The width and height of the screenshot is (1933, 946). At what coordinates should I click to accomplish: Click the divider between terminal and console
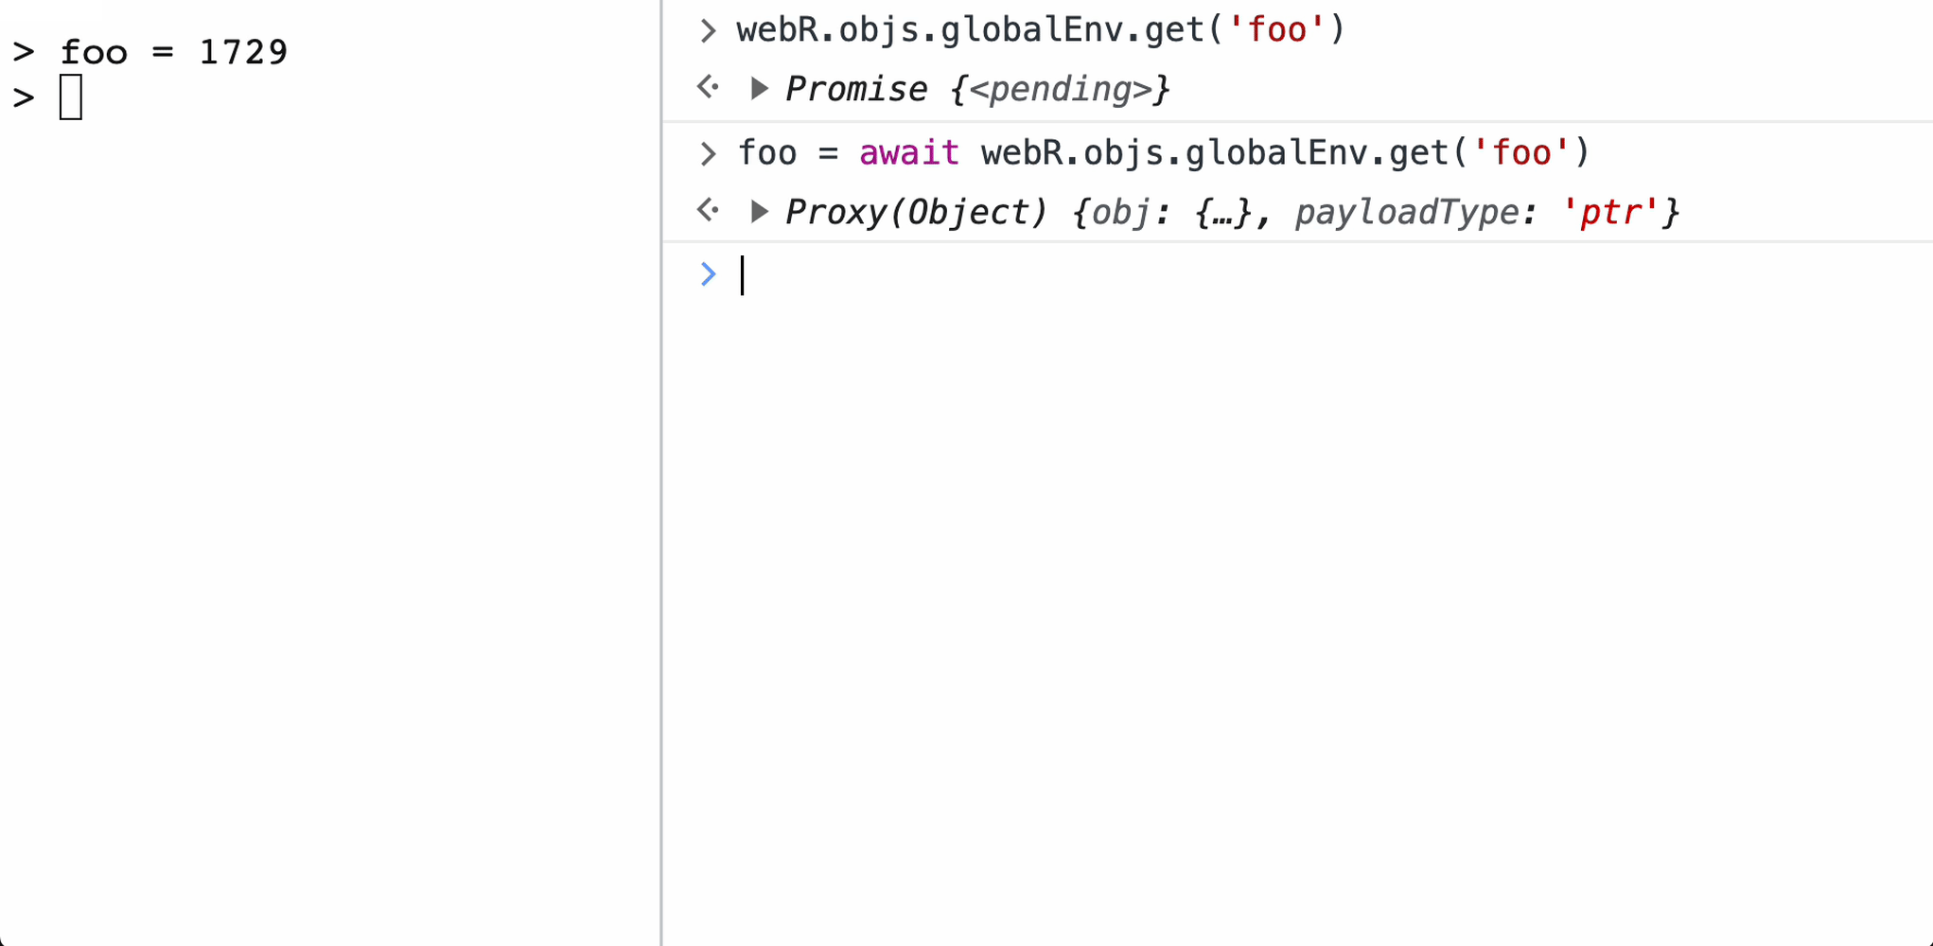click(661, 473)
